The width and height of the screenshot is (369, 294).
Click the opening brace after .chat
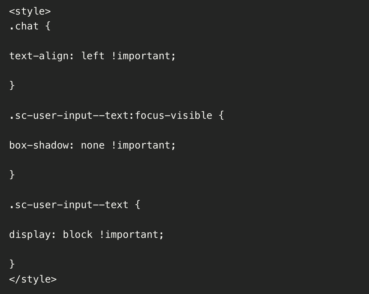pos(48,26)
